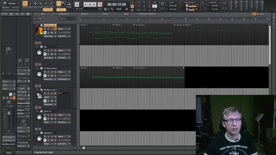Open the Клипы dropdown on track 2
The image size is (276, 155).
click(64, 50)
